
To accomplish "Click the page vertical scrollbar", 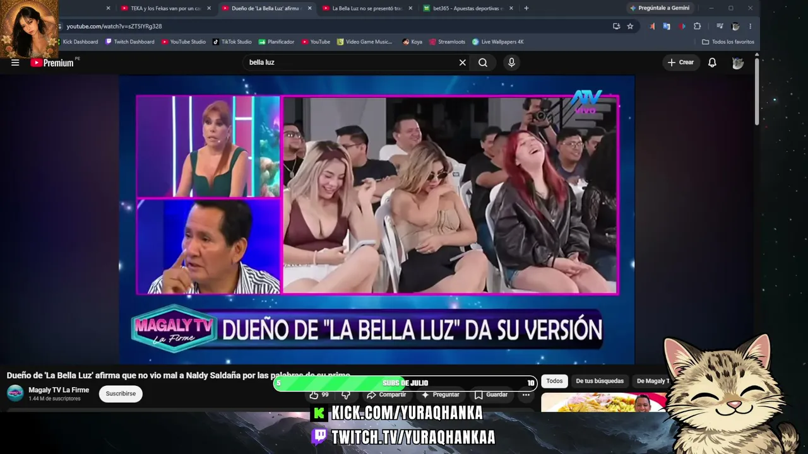I will pyautogui.click(x=757, y=91).
